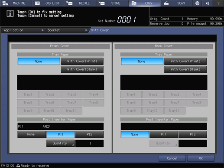Open the globe language icon
Screen dimensions: 224x168
pos(197,3)
